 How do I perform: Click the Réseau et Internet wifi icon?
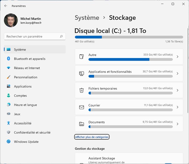pyautogui.click(x=8, y=68)
